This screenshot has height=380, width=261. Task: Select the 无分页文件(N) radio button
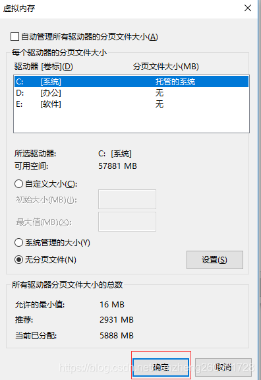point(18,260)
